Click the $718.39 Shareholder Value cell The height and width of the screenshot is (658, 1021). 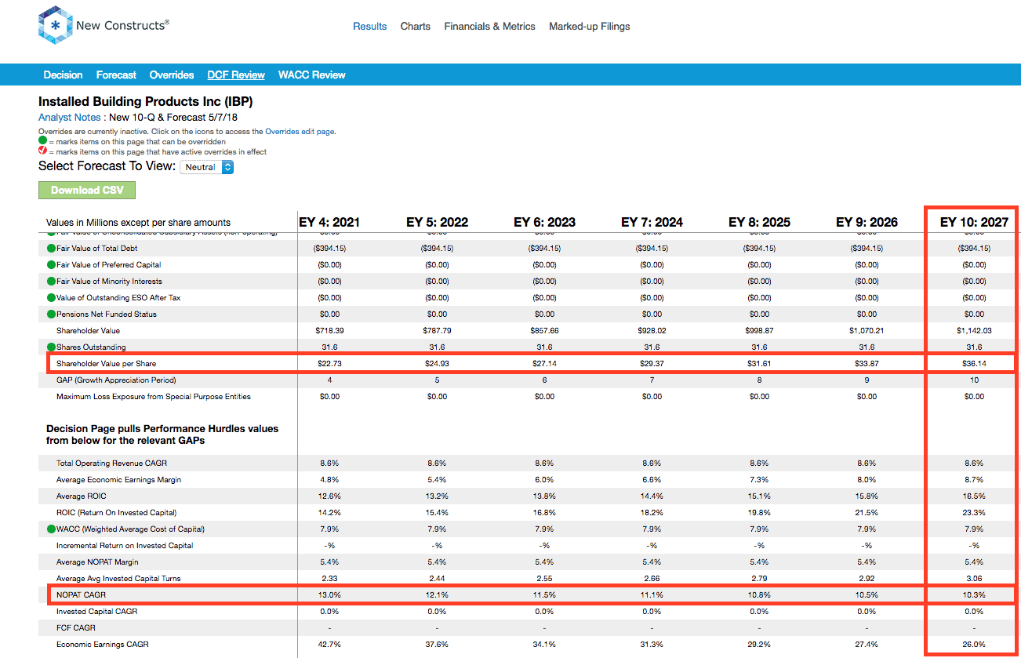point(329,330)
